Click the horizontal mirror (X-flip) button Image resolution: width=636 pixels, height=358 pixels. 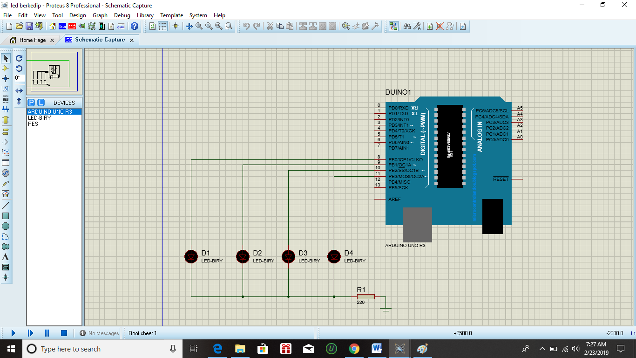pos(19,90)
